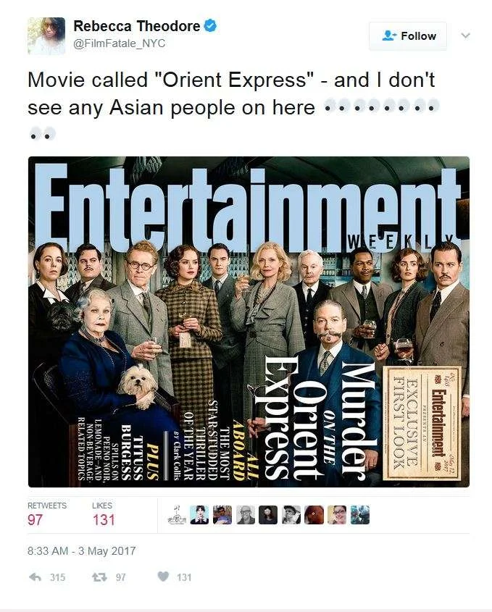View the 131 likes list

[103, 514]
